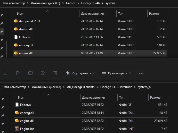Navigate to All_Lineage II clients breadcrumb
Viewport: 178px width, 133px height.
tap(81, 87)
